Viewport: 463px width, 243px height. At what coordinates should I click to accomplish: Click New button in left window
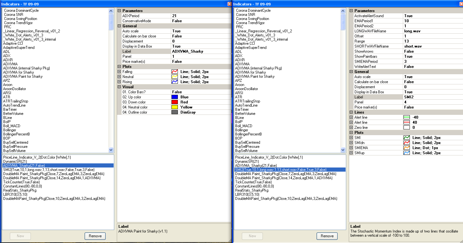coord(20,236)
